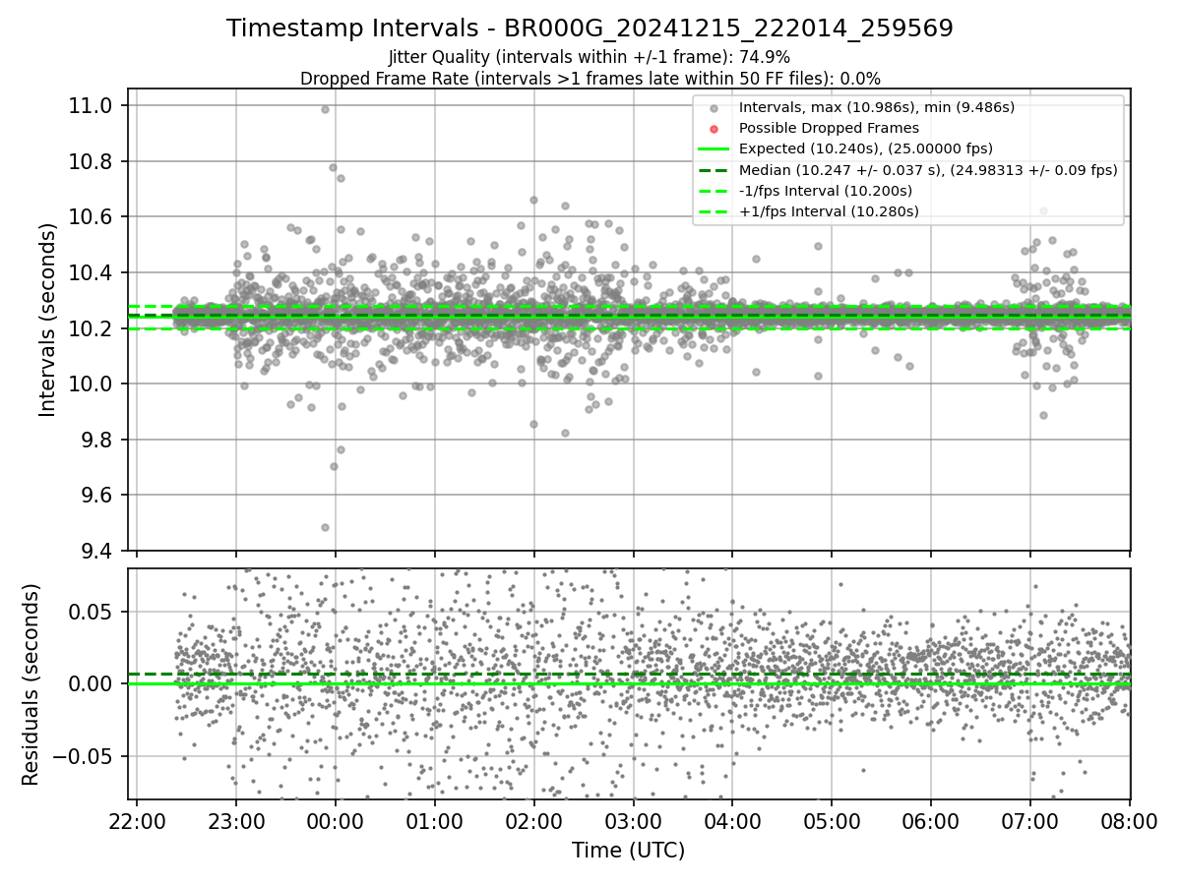
Task: Click the maximum interval outlier point near 10.986s
Action: [325, 109]
